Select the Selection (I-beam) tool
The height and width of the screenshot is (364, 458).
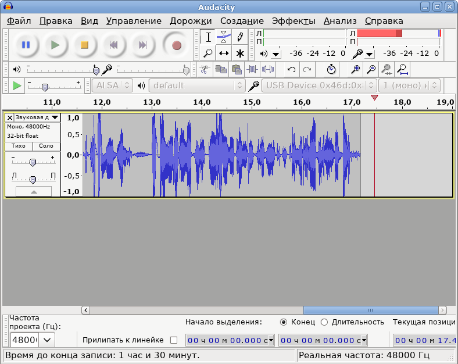208,37
